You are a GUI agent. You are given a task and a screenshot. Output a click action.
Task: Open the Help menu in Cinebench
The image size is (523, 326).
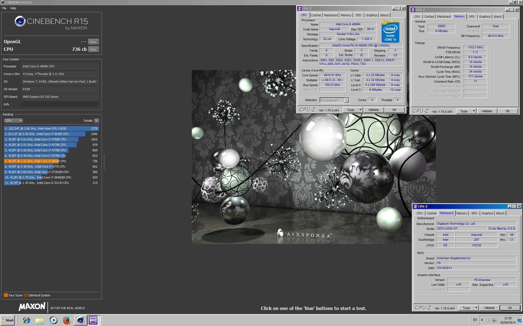(x=13, y=8)
